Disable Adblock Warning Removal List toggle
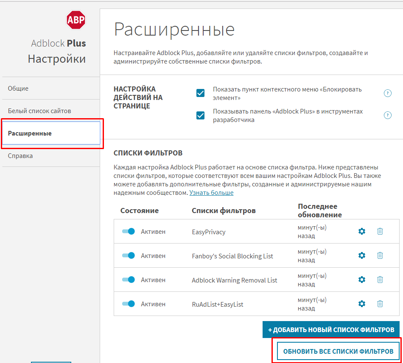 tap(128, 280)
